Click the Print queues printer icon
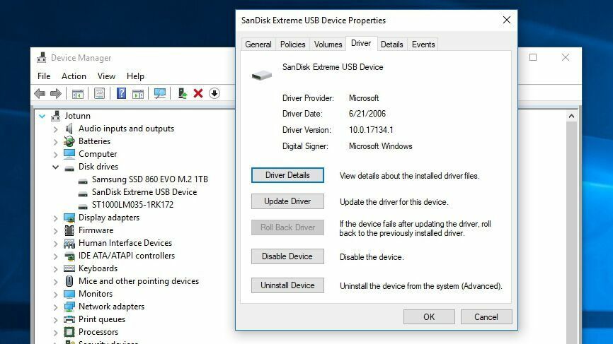The width and height of the screenshot is (613, 344). 69,319
